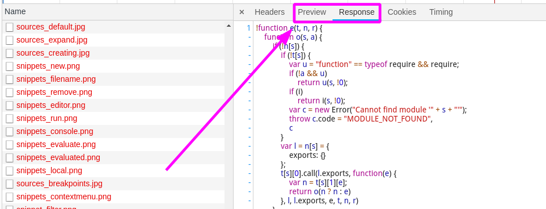Click file icon beside snippets_remove.png
Viewport: 546px width, 209px height.
(10, 93)
